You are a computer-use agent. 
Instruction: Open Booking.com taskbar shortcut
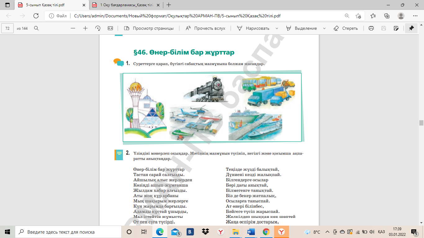point(190,232)
